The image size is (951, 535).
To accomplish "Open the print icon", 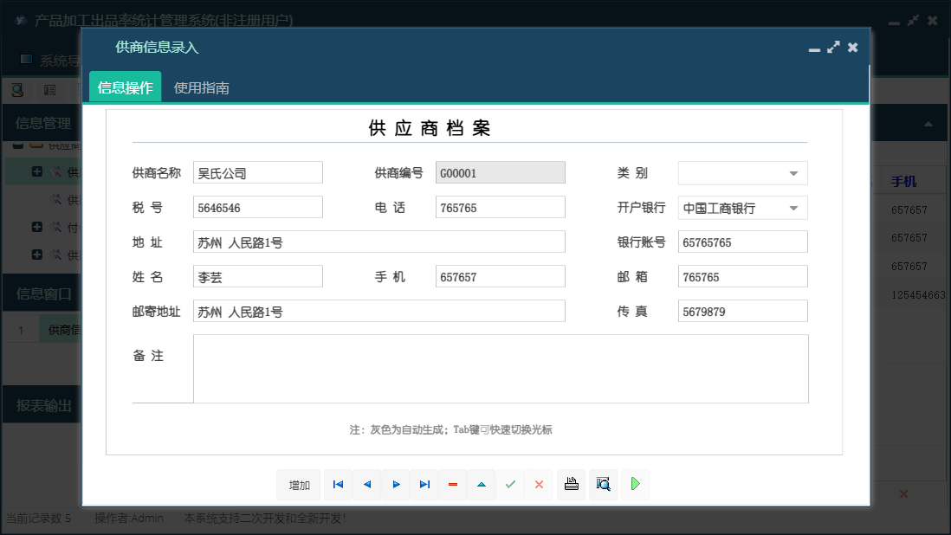I will point(571,485).
